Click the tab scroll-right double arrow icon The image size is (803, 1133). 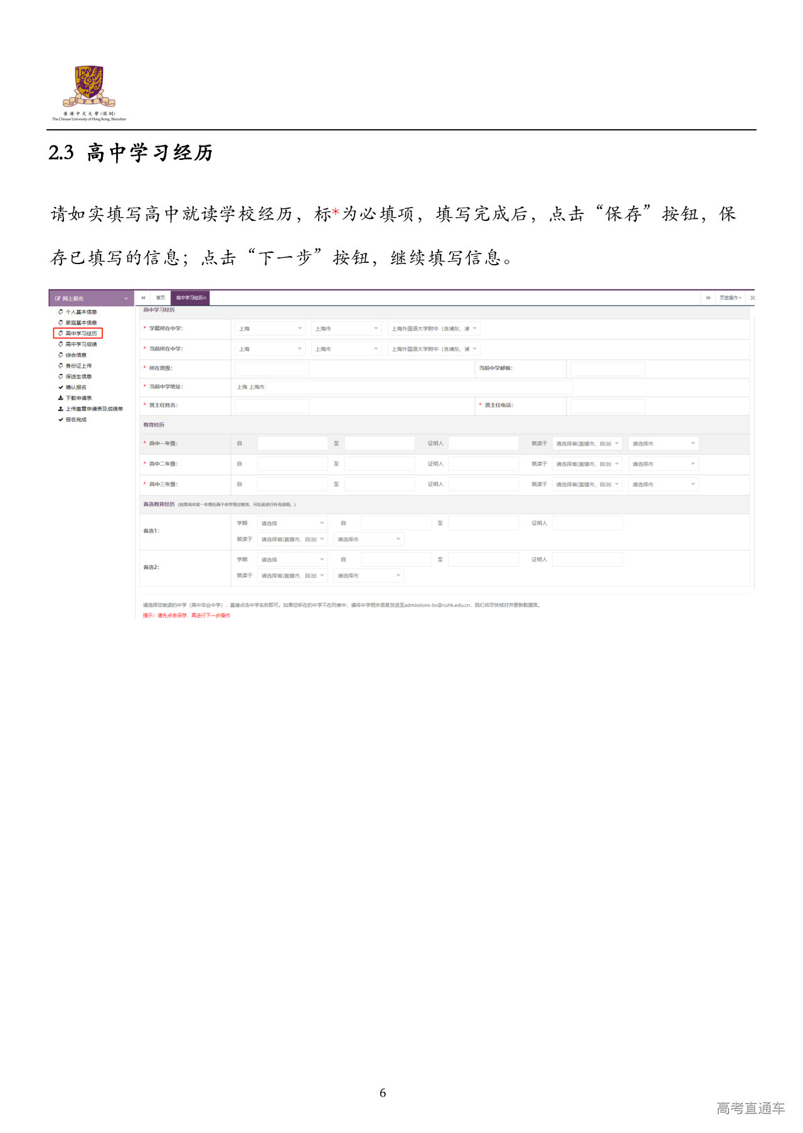[x=708, y=298]
